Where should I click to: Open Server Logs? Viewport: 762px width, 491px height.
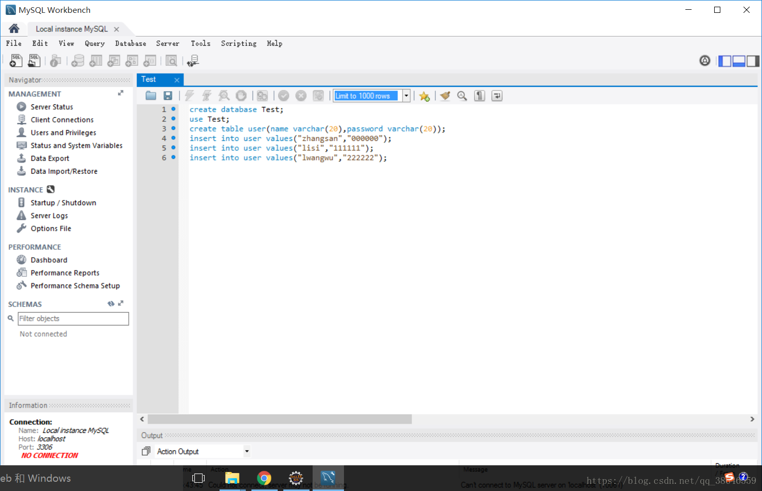point(49,215)
